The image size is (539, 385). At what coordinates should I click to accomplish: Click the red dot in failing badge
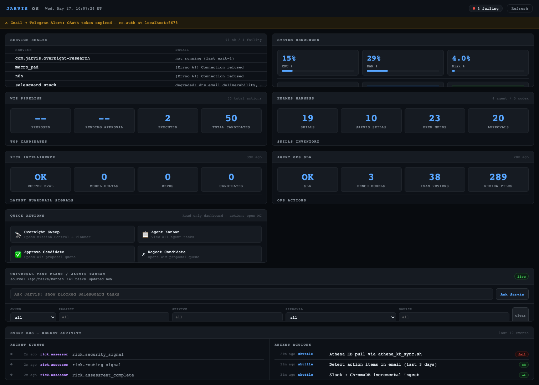[x=474, y=9]
